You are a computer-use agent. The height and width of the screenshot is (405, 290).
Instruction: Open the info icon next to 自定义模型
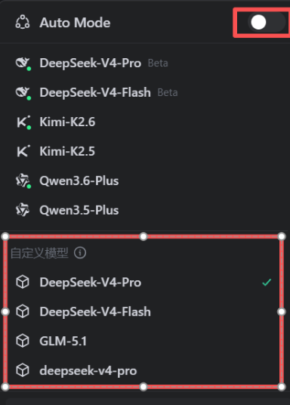click(80, 253)
